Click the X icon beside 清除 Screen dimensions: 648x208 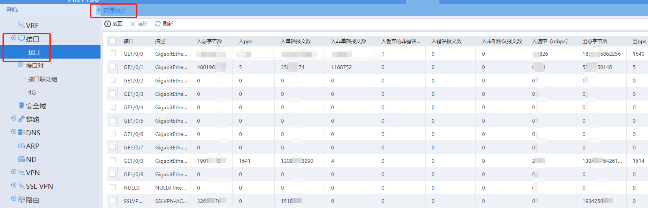point(133,24)
